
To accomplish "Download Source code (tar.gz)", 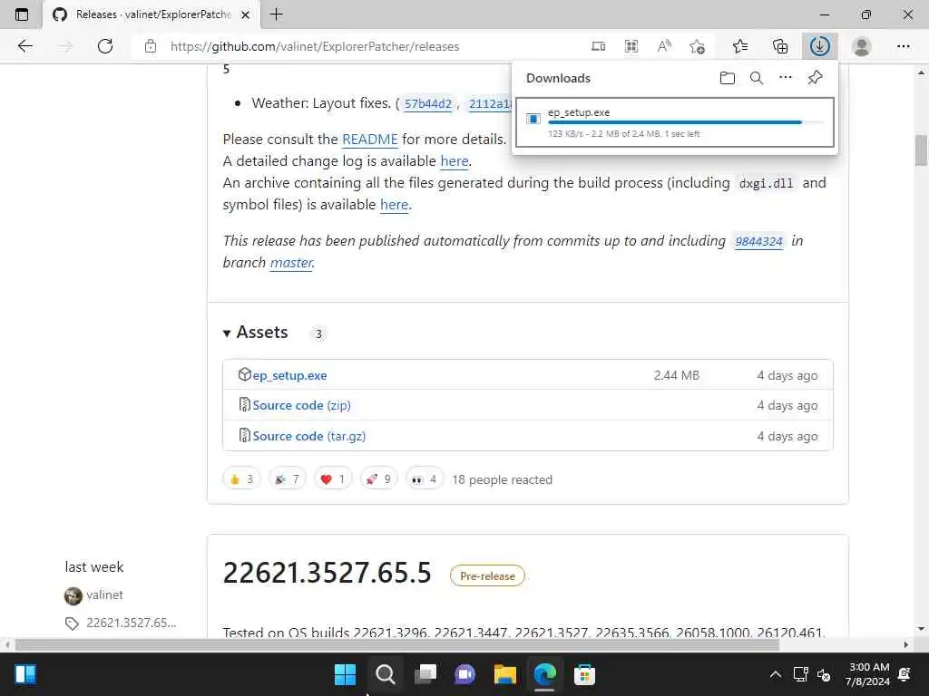I will pos(308,436).
